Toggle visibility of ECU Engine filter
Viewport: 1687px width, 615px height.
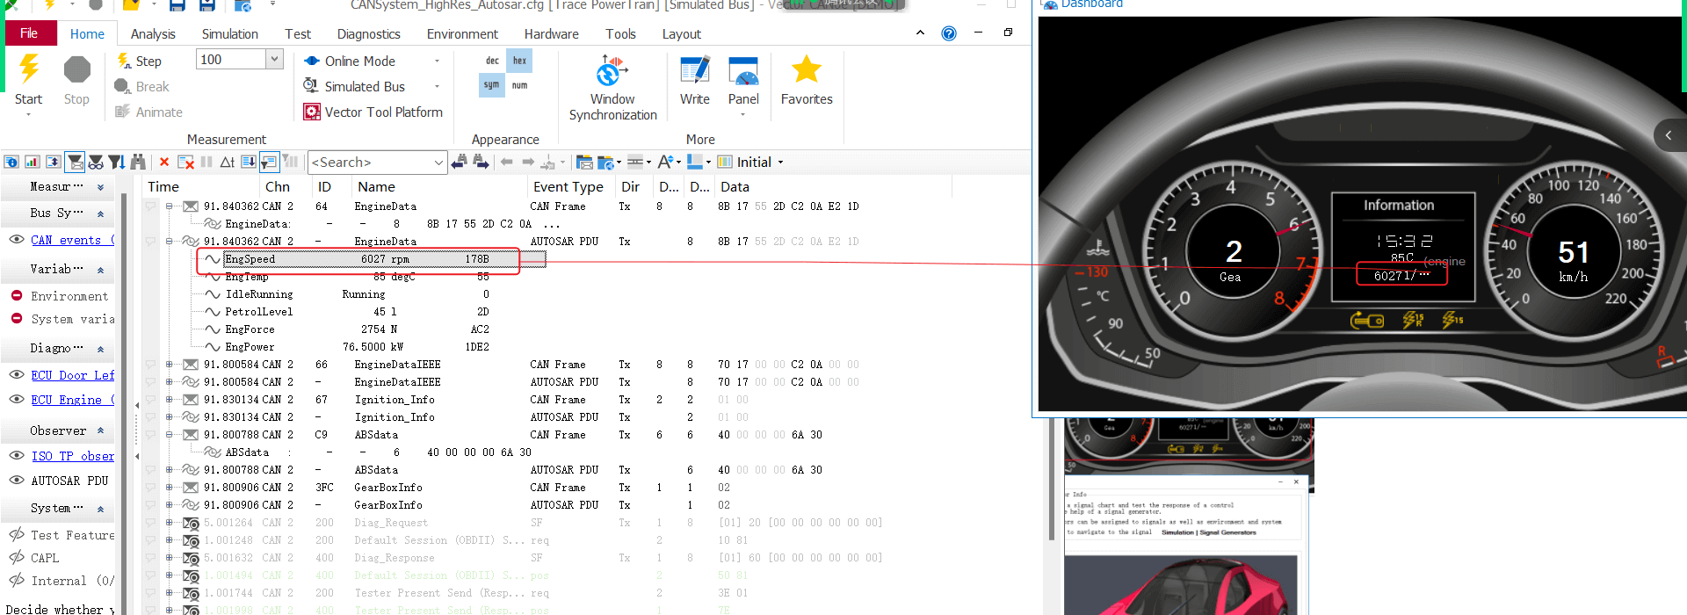[16, 400]
